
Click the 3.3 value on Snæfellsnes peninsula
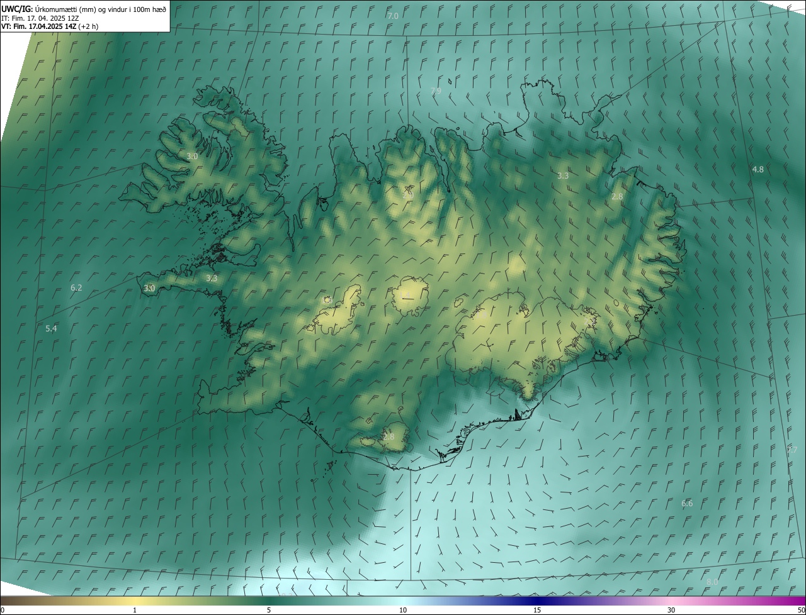click(212, 279)
